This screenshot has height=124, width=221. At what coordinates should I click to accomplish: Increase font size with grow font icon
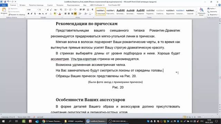[x=48, y=10]
